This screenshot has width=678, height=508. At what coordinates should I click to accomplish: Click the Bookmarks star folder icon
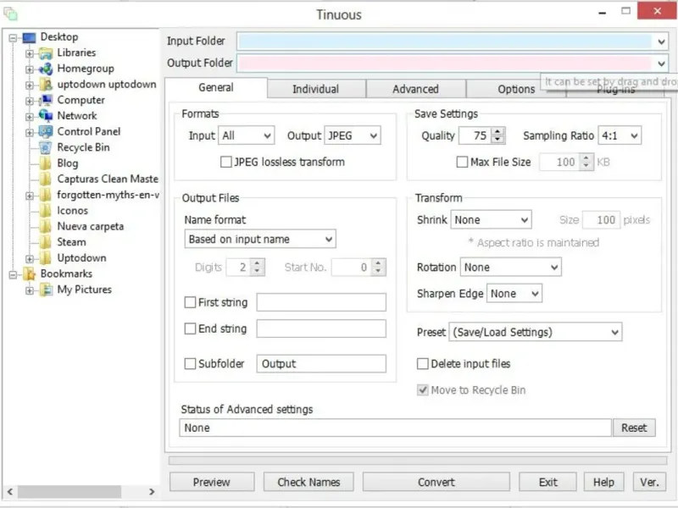[30, 273]
